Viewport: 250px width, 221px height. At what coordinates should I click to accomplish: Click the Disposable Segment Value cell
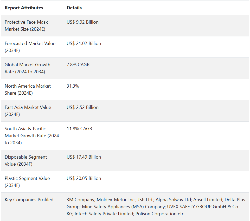(x=32, y=161)
